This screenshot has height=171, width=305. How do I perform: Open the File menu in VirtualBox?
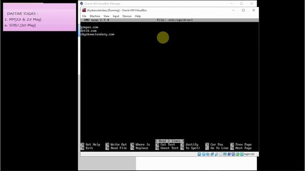pos(84,16)
